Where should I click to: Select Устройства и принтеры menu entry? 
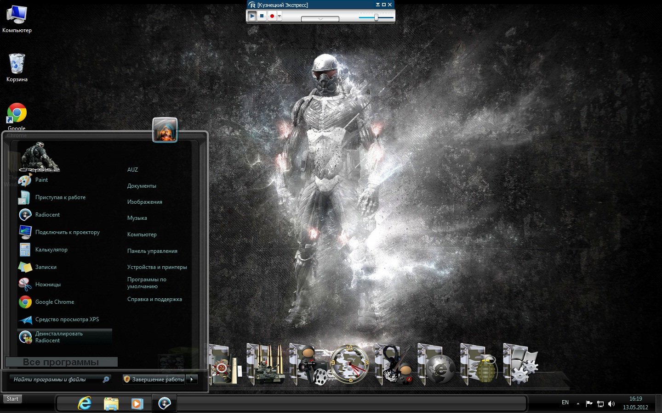pos(157,267)
